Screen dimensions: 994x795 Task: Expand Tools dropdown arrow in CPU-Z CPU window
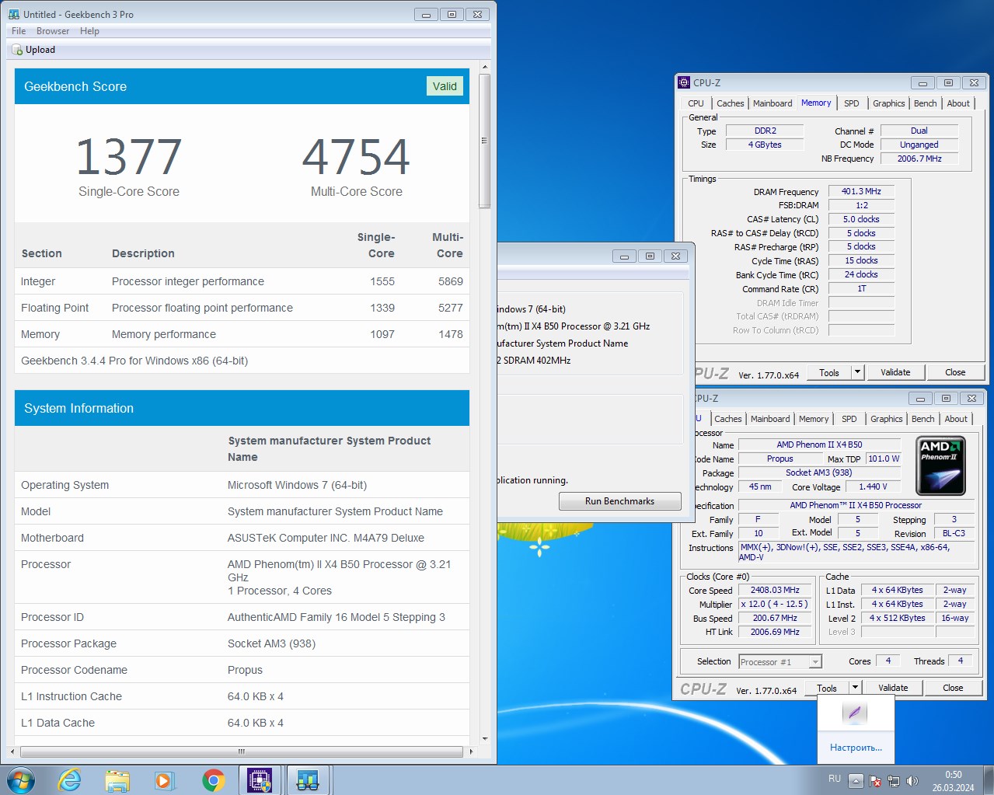855,688
